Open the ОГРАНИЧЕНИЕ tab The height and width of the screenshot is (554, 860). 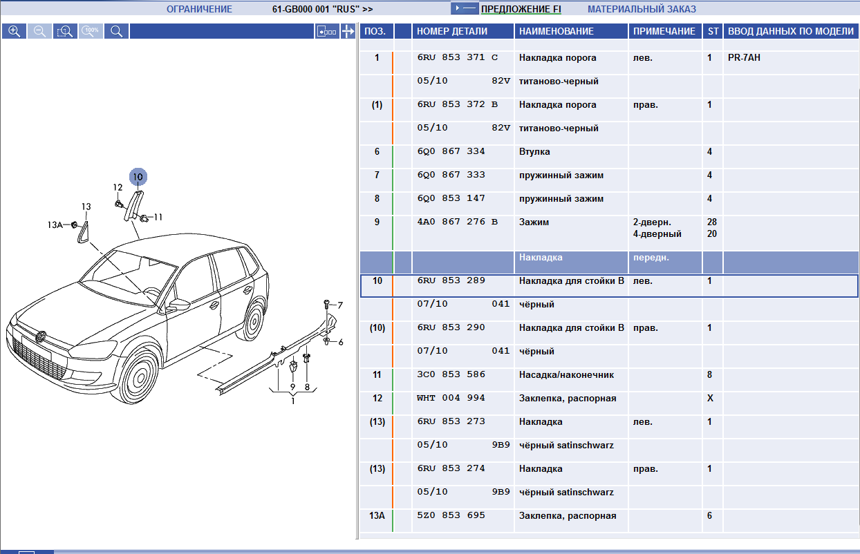tap(199, 9)
